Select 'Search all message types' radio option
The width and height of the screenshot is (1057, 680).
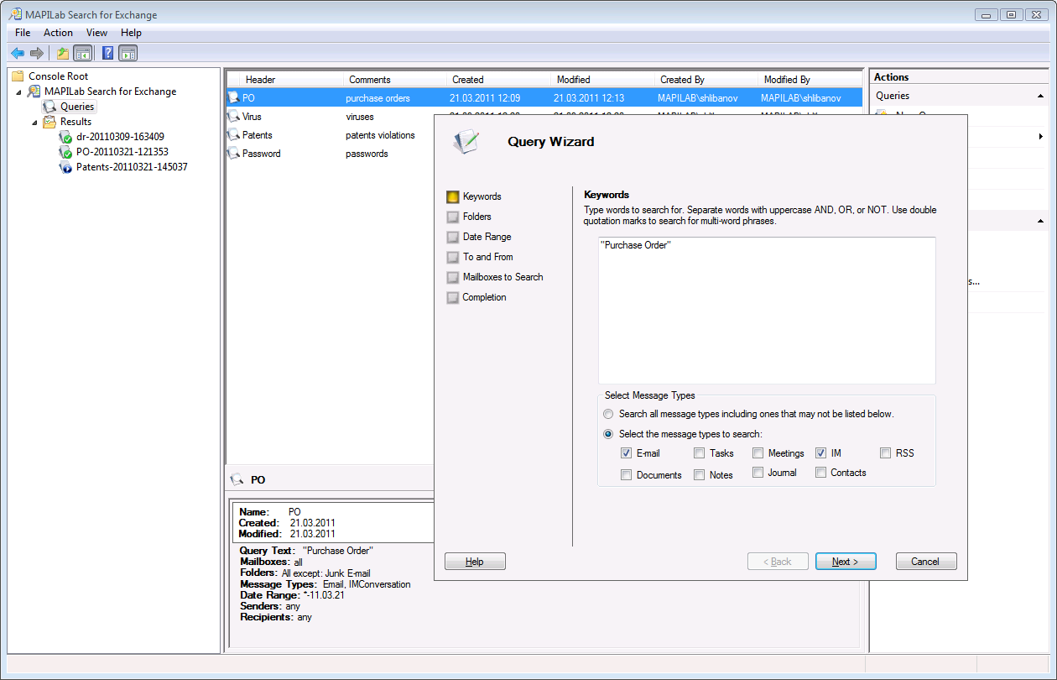coord(608,414)
